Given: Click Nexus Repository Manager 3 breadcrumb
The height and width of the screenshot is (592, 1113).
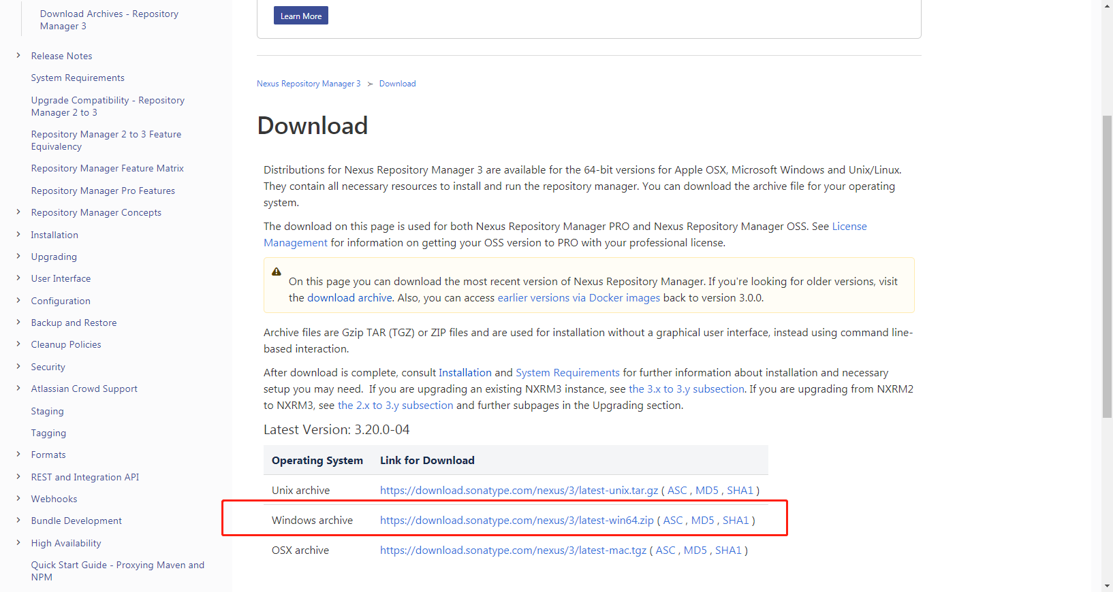Looking at the screenshot, I should coord(309,84).
